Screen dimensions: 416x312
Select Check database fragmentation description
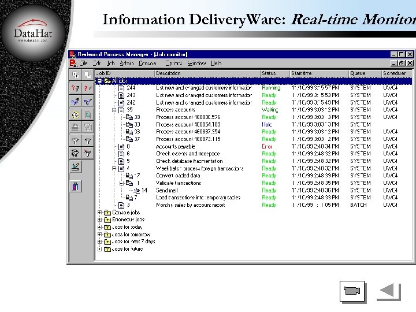click(x=190, y=161)
